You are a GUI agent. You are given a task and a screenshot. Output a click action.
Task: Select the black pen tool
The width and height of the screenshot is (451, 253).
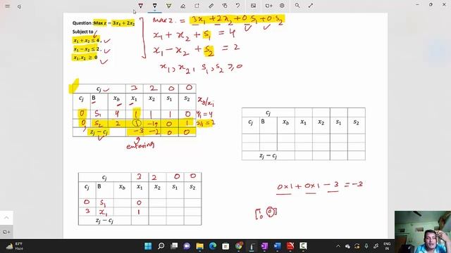(x=154, y=5)
